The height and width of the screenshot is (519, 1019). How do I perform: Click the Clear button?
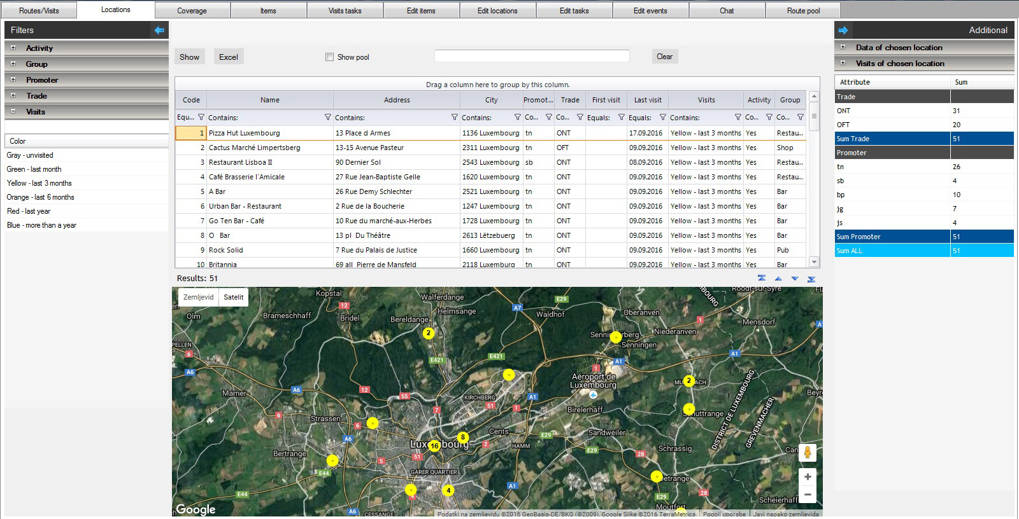tap(664, 57)
